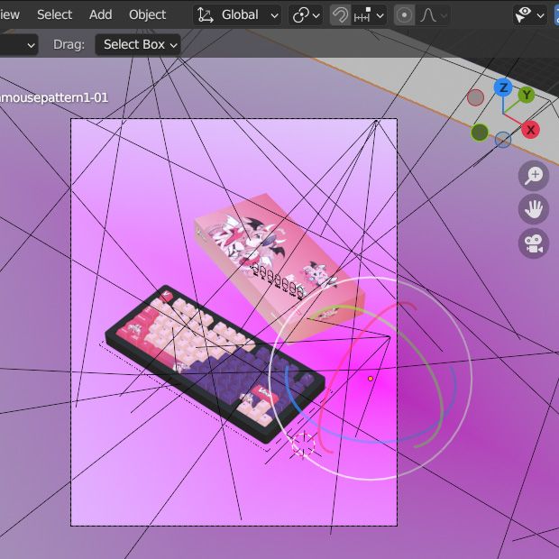Viewport: 559px width, 559px height.
Task: Click the keyboard model in camera view
Action: point(215,364)
